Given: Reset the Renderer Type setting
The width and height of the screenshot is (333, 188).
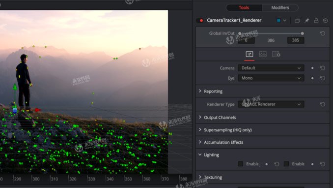Looking at the screenshot, I should click(323, 104).
